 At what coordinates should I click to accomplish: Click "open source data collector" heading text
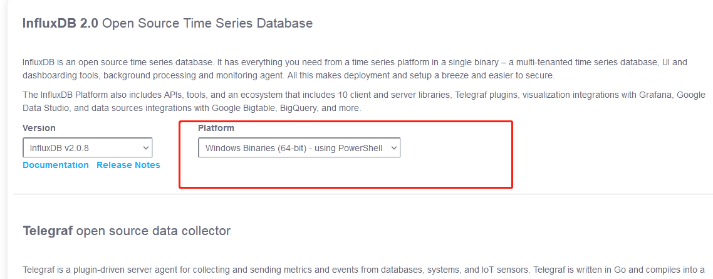(x=154, y=231)
